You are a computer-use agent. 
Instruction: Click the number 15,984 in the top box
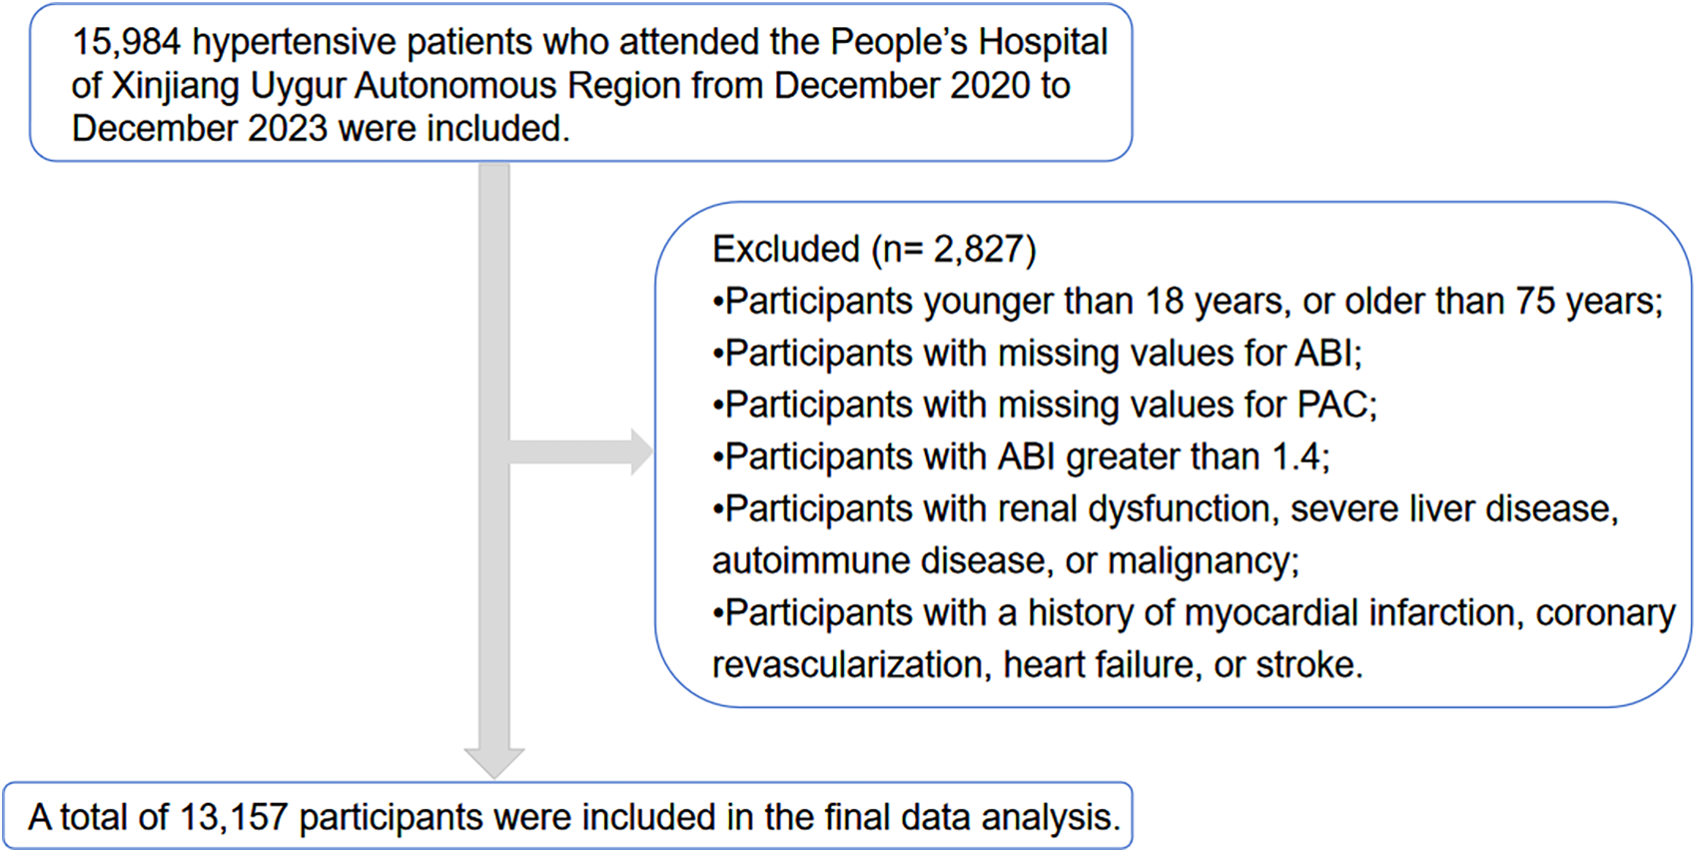click(126, 42)
